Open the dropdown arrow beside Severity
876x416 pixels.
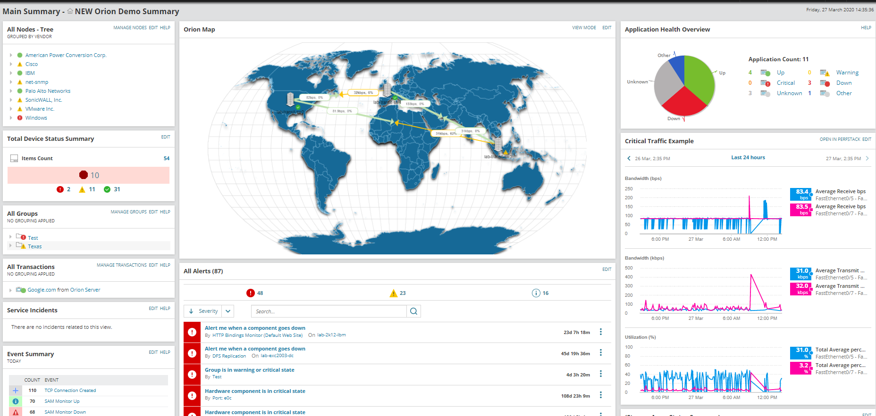tap(228, 311)
